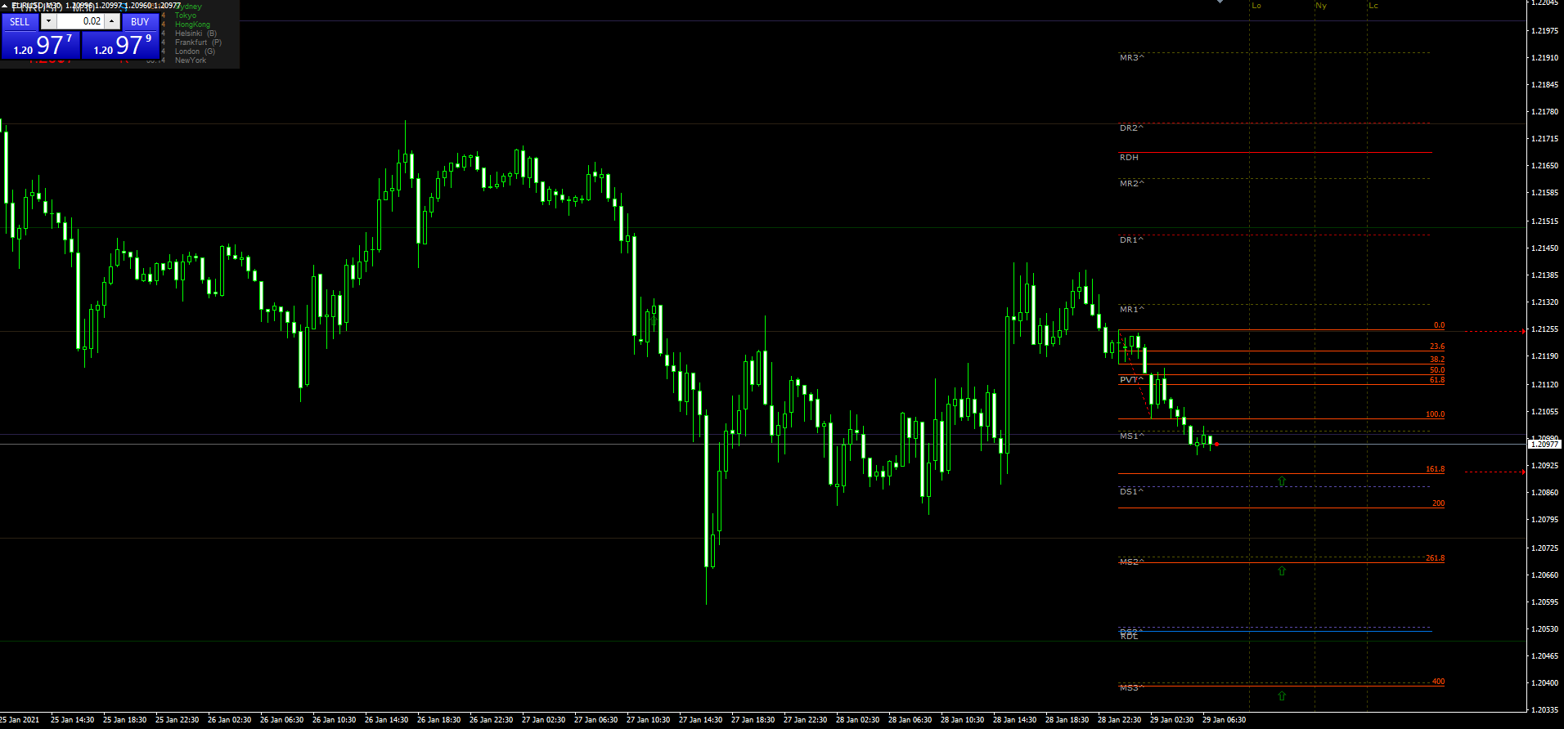Image resolution: width=1564 pixels, height=729 pixels.
Task: Click the SELL button
Action: (20, 22)
